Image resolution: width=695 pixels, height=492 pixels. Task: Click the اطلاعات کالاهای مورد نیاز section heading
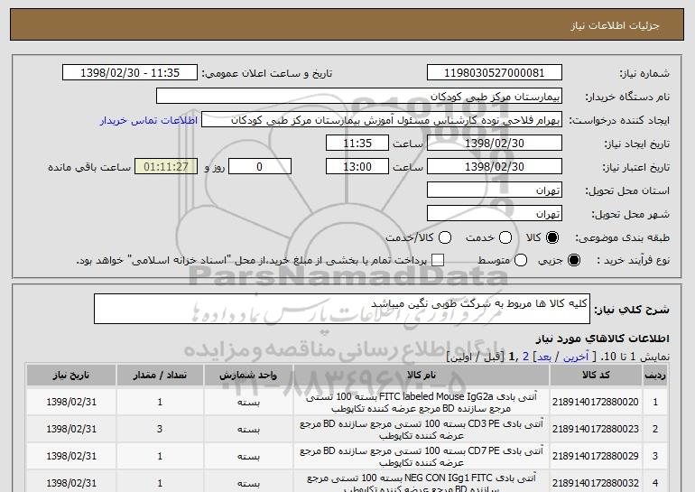pos(603,339)
